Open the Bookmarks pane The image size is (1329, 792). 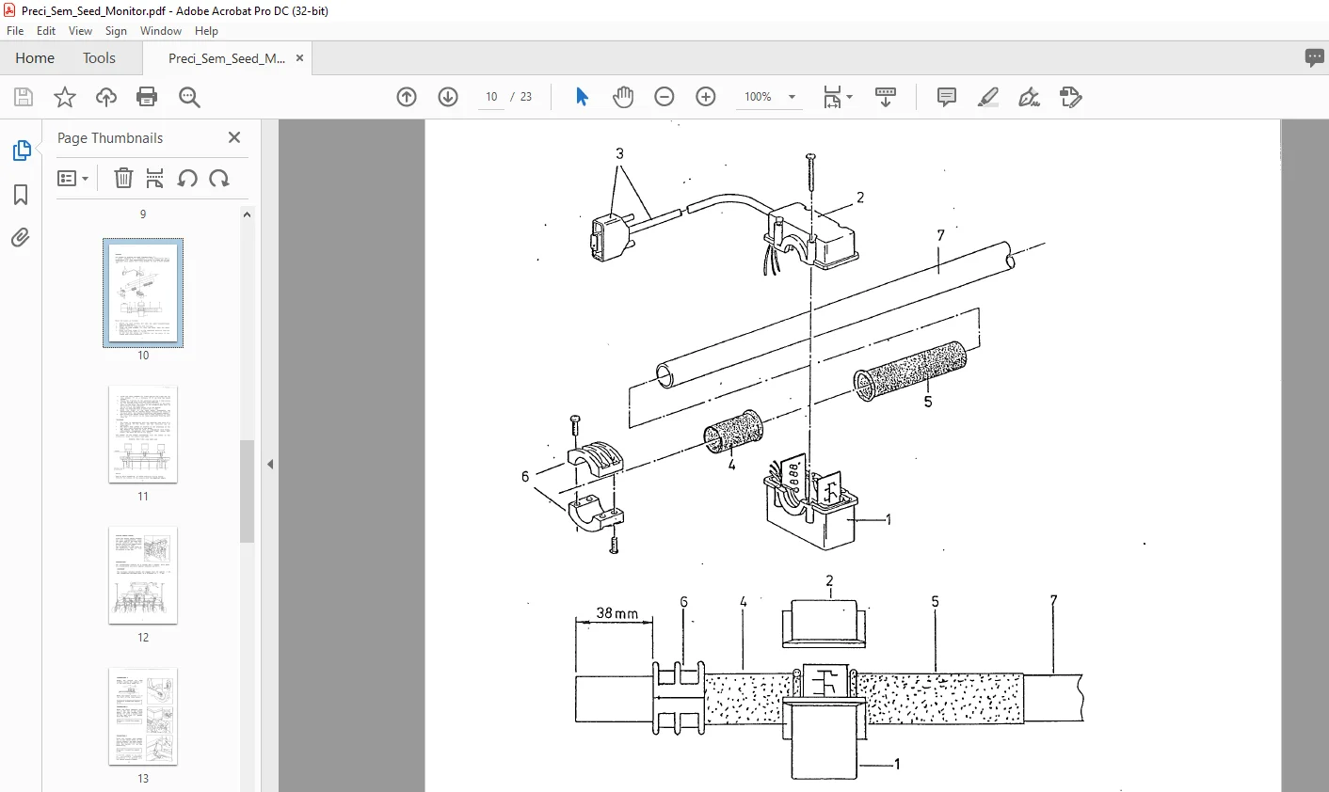[x=21, y=195]
